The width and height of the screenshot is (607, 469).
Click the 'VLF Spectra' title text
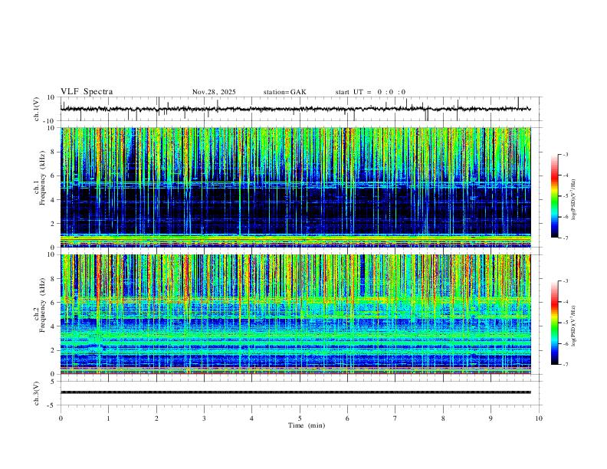[87, 92]
